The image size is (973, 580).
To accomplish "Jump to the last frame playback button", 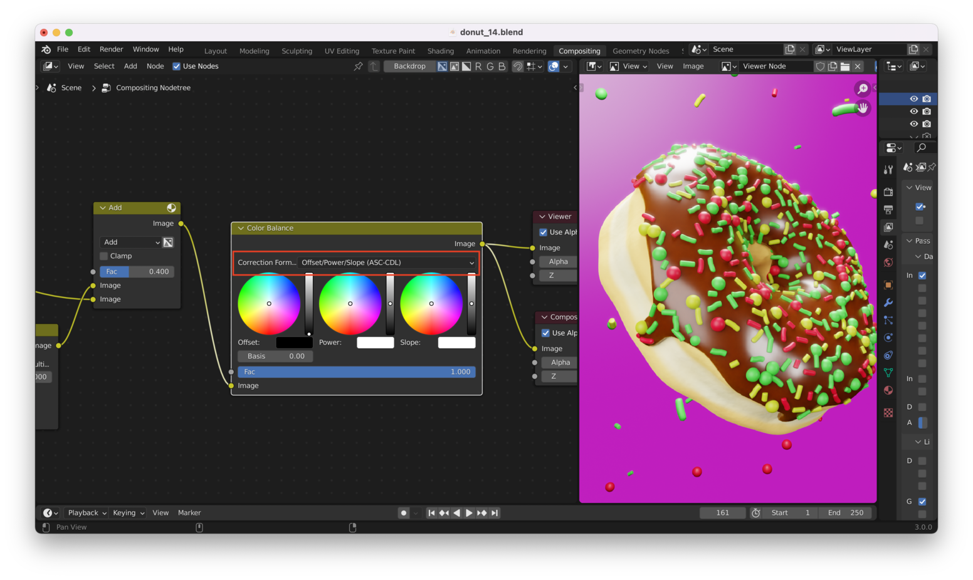I will click(x=495, y=512).
